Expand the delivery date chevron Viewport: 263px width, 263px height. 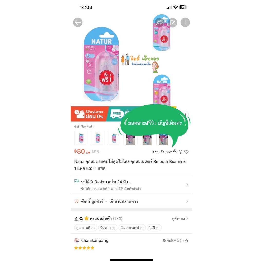point(187,185)
